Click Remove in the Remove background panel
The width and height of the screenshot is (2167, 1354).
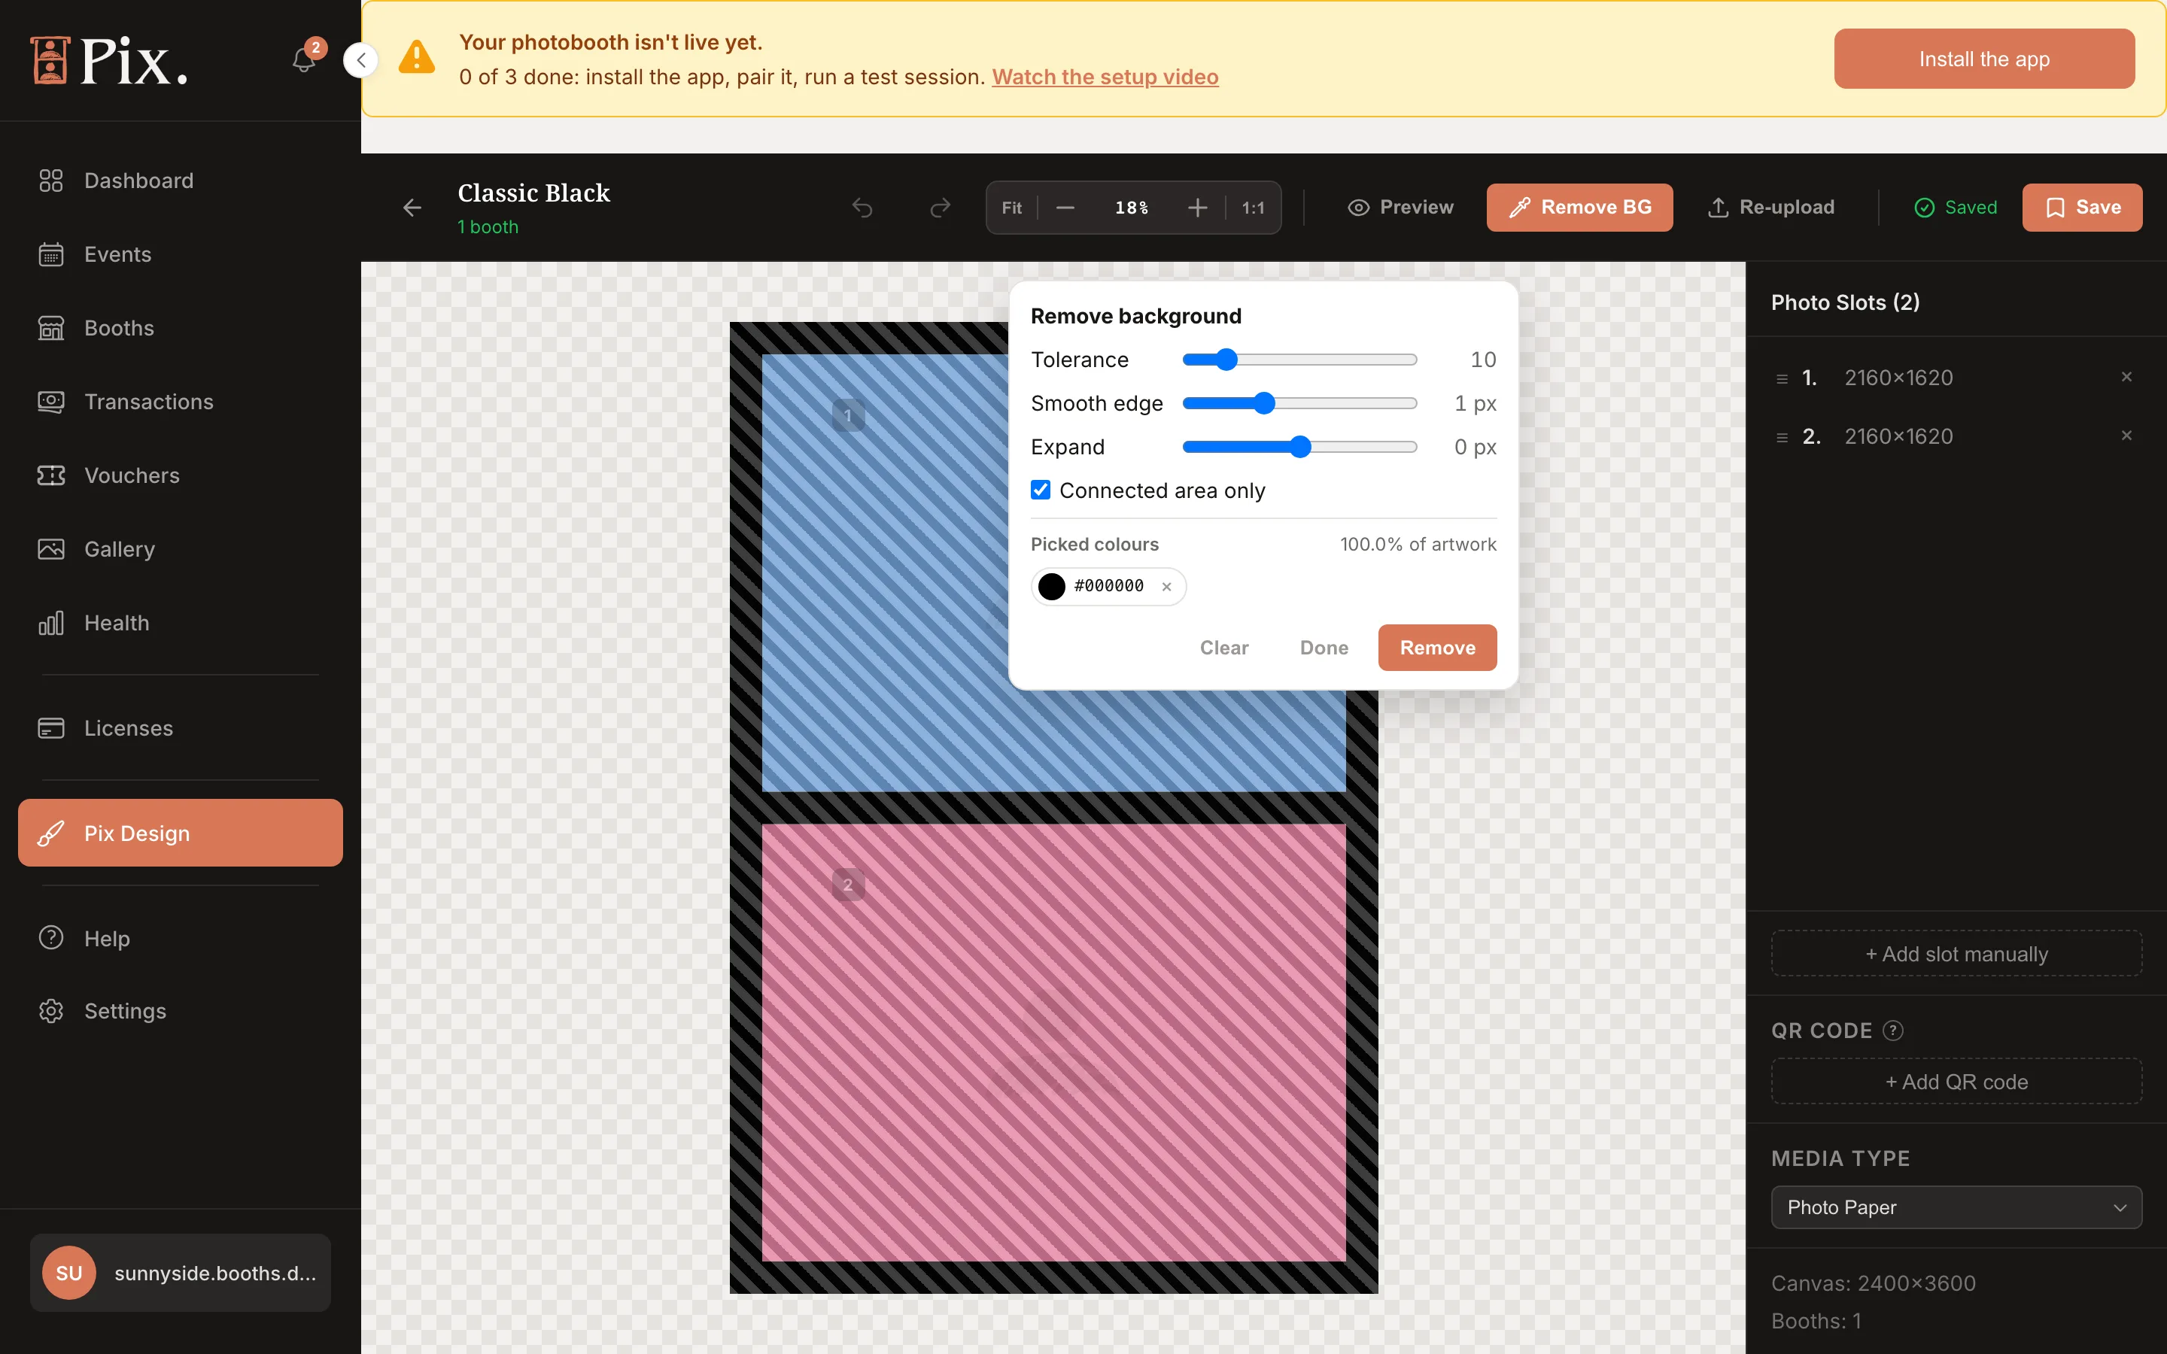tap(1437, 648)
